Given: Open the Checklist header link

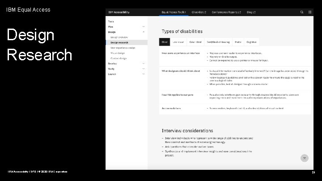Looking at the screenshot, I should coord(199,13).
